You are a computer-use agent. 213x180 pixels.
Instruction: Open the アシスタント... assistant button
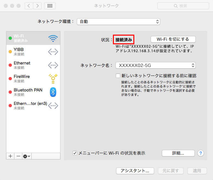(135, 171)
